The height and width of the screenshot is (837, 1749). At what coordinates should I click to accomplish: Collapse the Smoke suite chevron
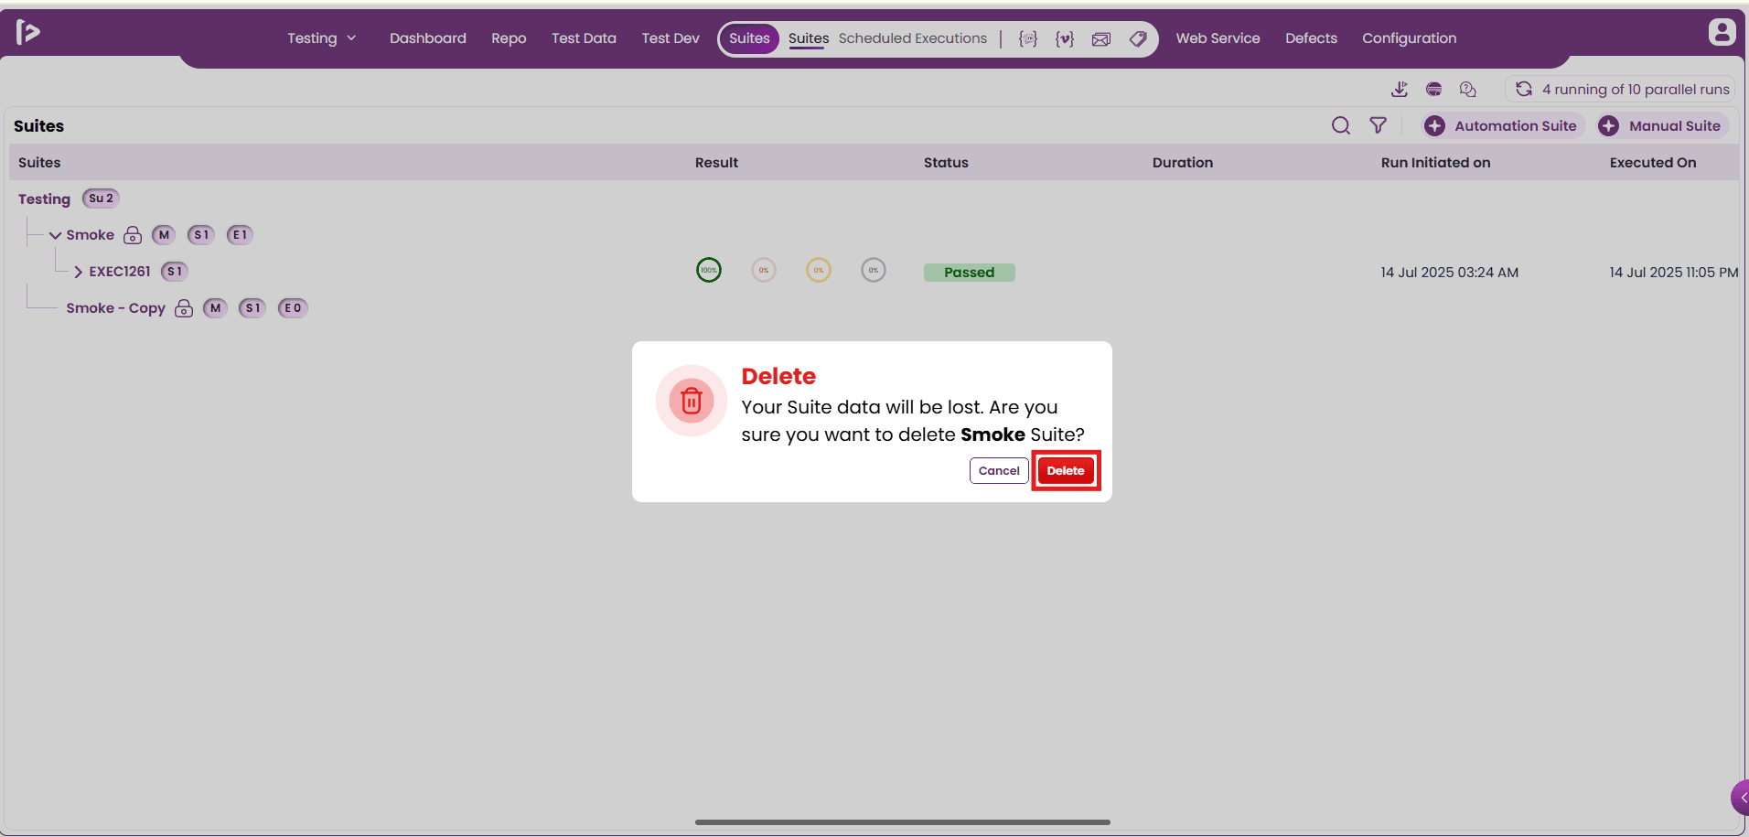(55, 235)
